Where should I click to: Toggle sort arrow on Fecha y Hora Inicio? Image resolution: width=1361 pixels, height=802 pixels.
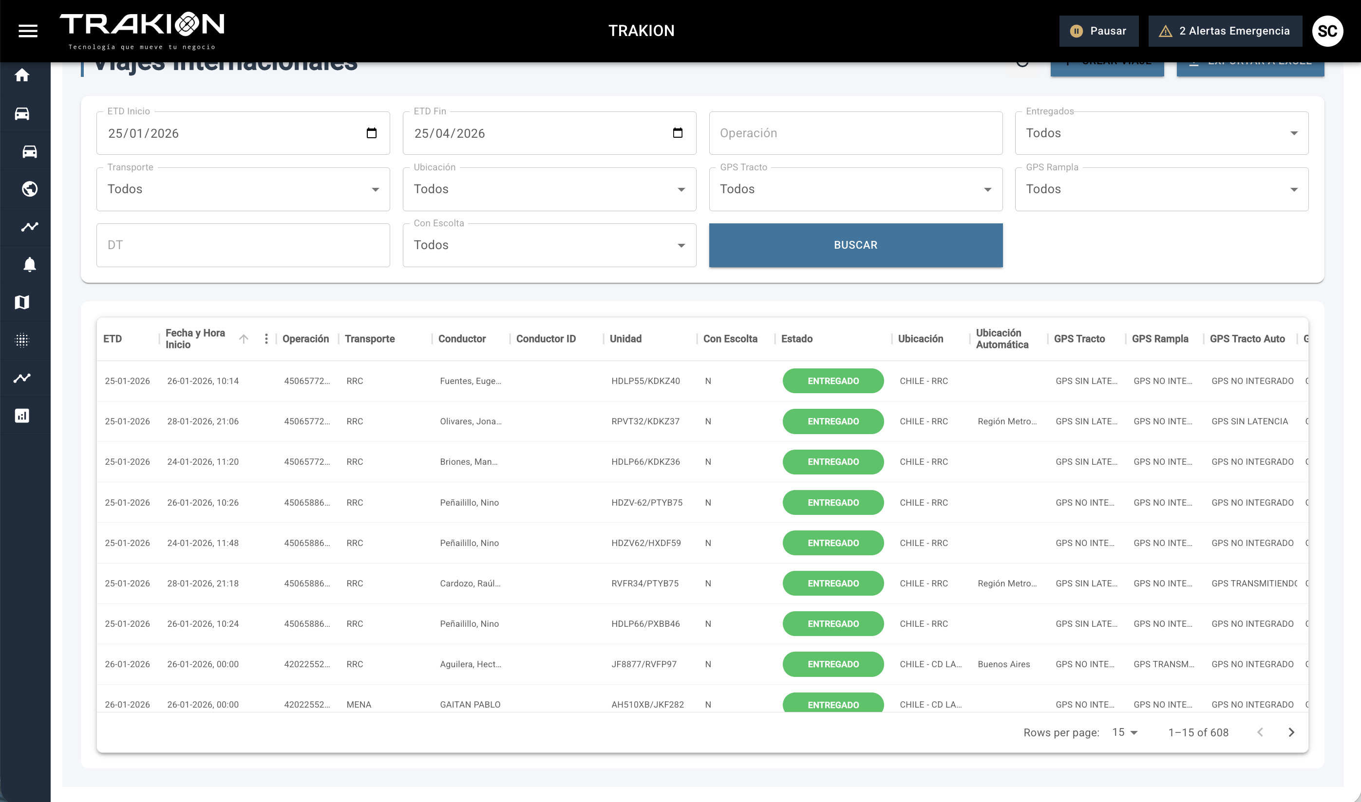tap(244, 339)
